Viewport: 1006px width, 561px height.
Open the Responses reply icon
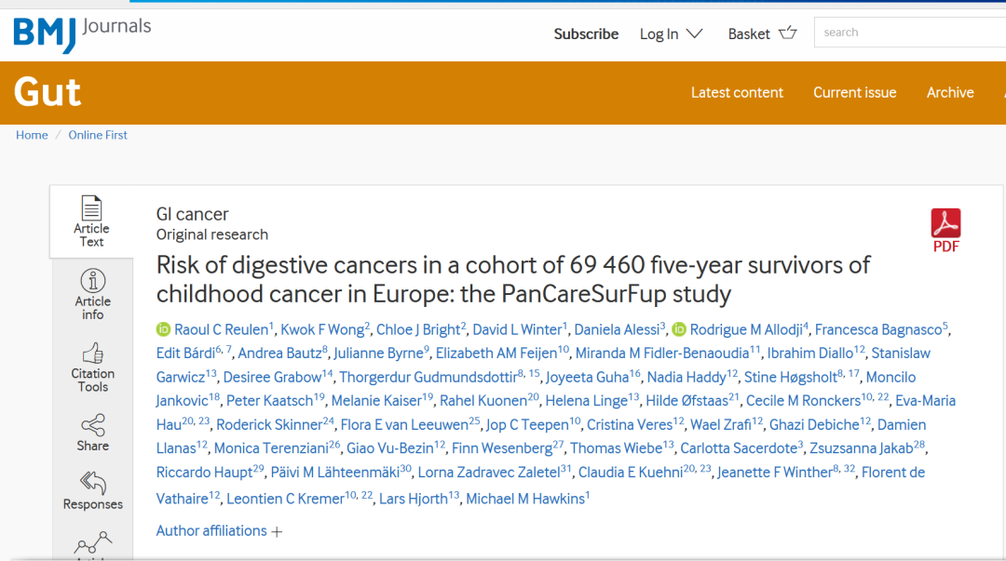pyautogui.click(x=92, y=483)
